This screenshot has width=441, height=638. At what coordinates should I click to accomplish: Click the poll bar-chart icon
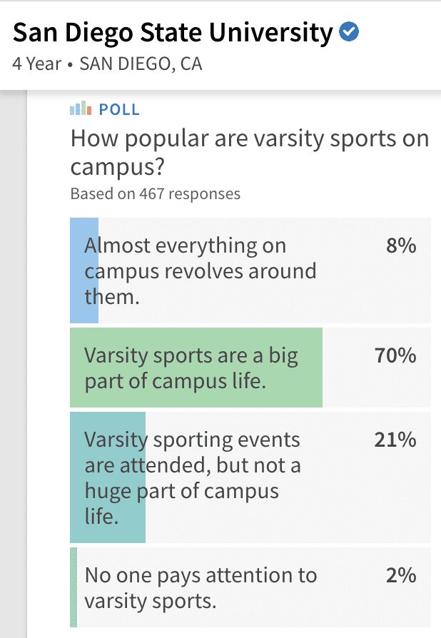[81, 108]
